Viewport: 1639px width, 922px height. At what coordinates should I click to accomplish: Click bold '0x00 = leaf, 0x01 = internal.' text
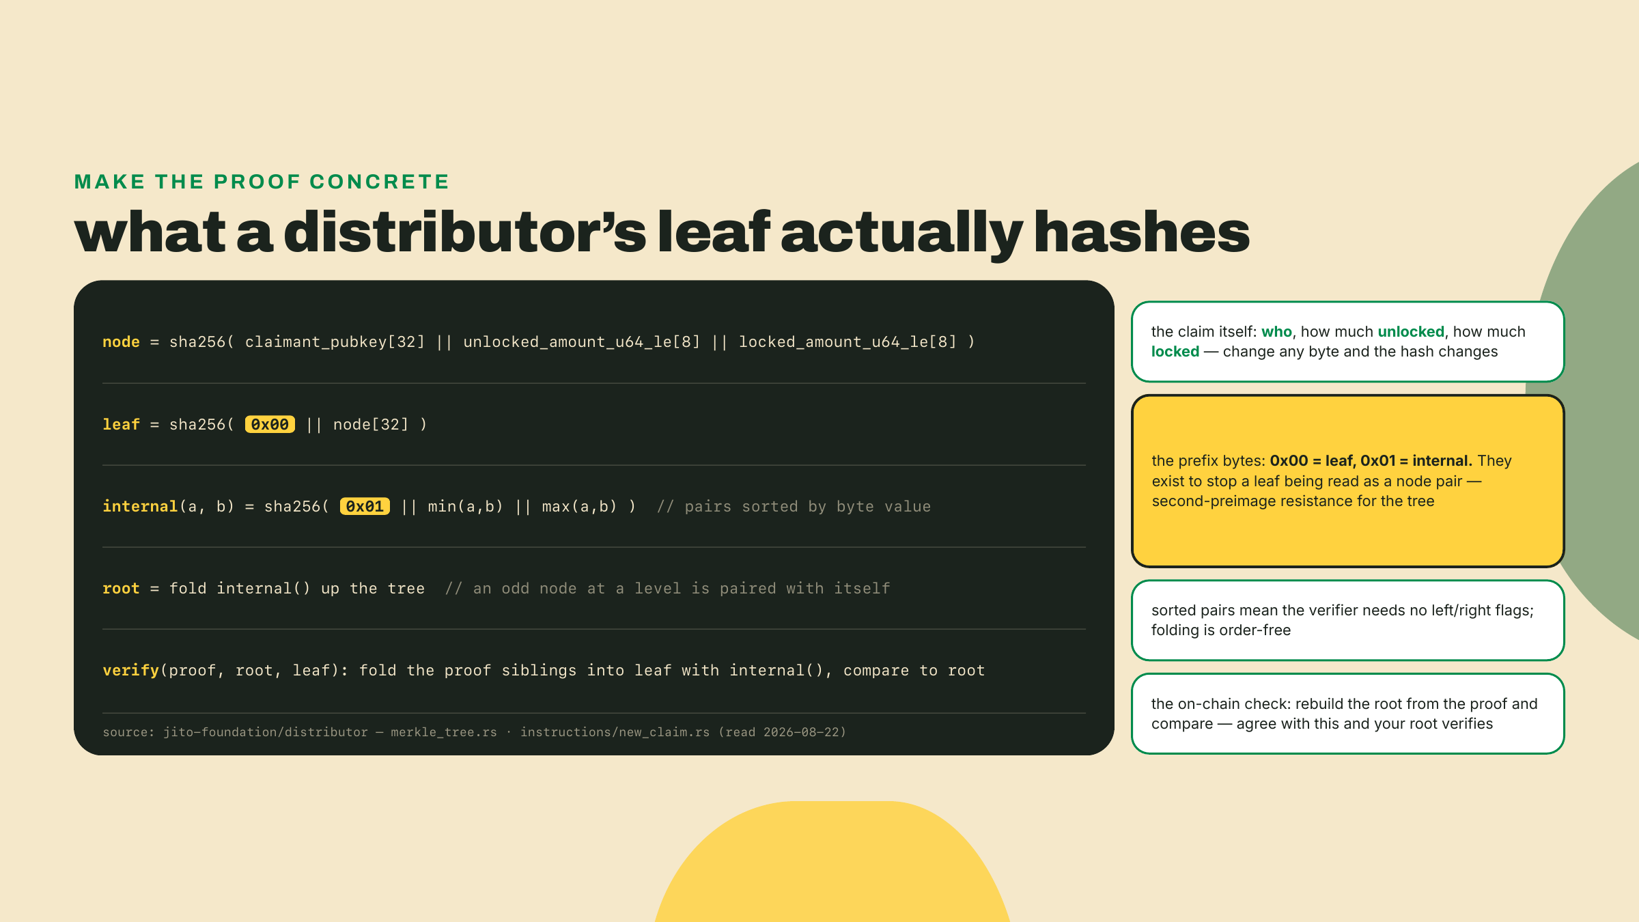point(1371,461)
